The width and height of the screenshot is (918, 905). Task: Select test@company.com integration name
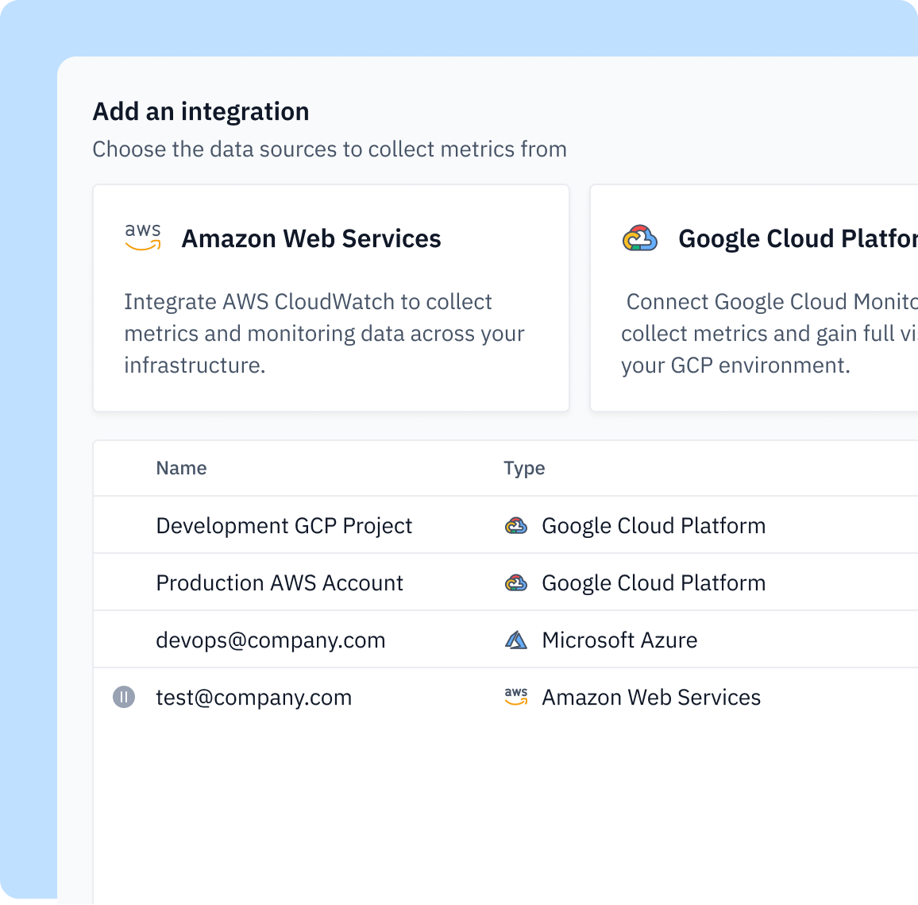pos(254,697)
